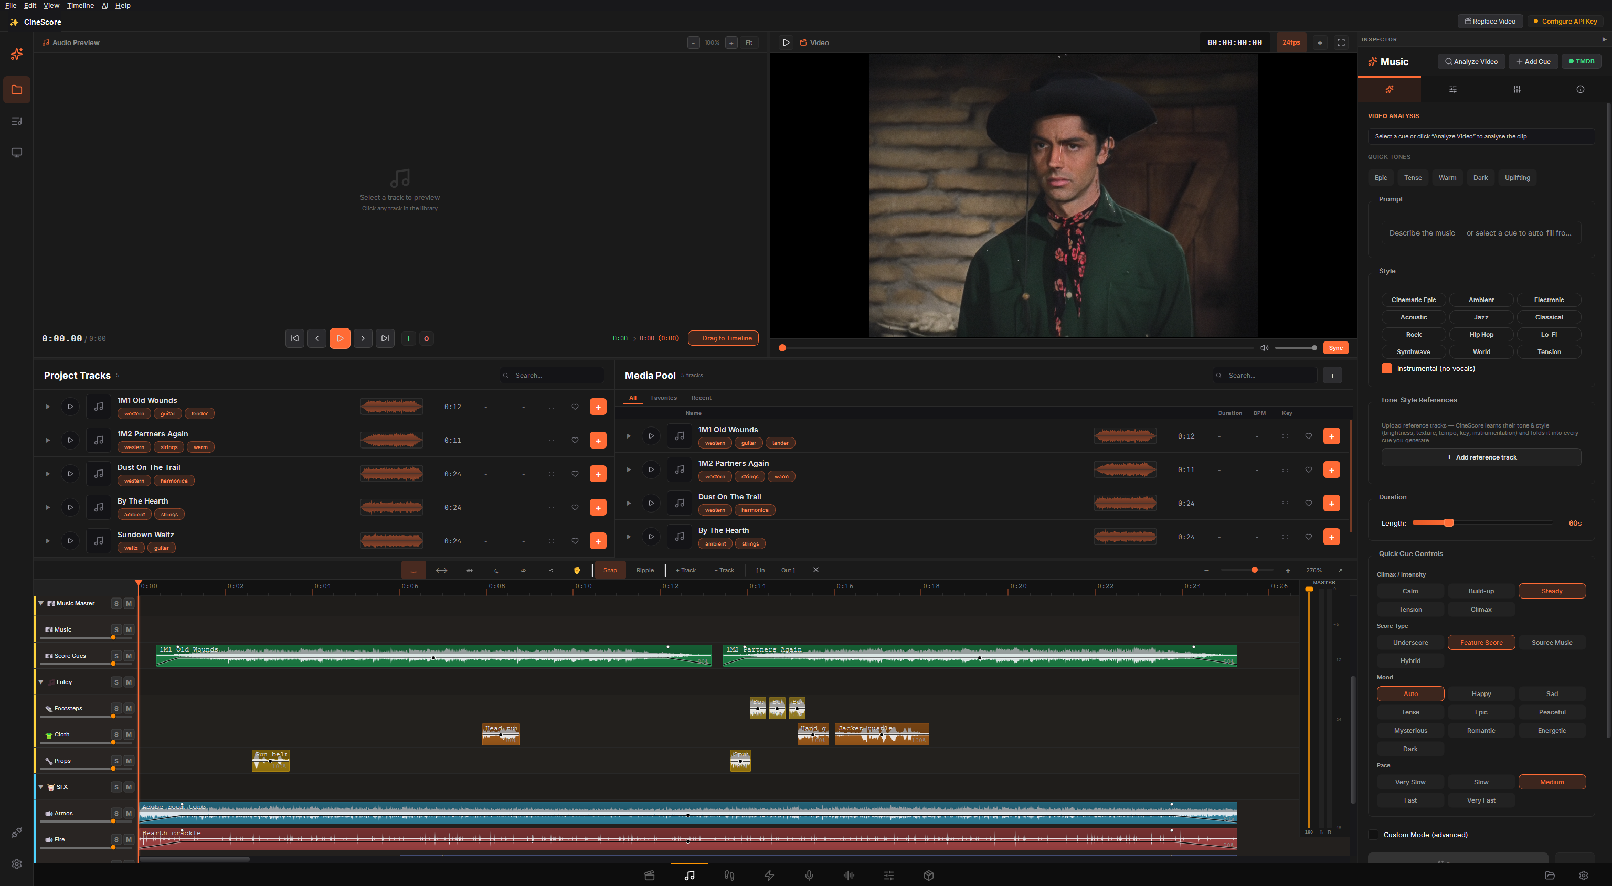Viewport: 1612px width, 886px height.
Task: Click the music prompt description field
Action: (1481, 233)
